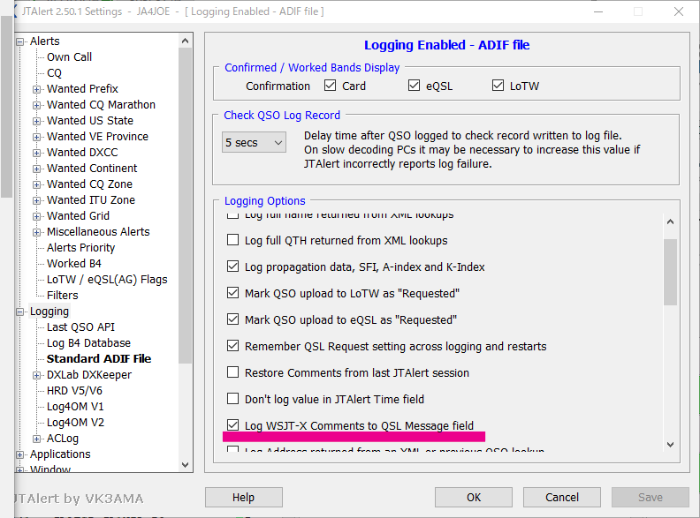Expand the Wanted CQ Marathon node
This screenshot has width=700, height=518.
36,105
